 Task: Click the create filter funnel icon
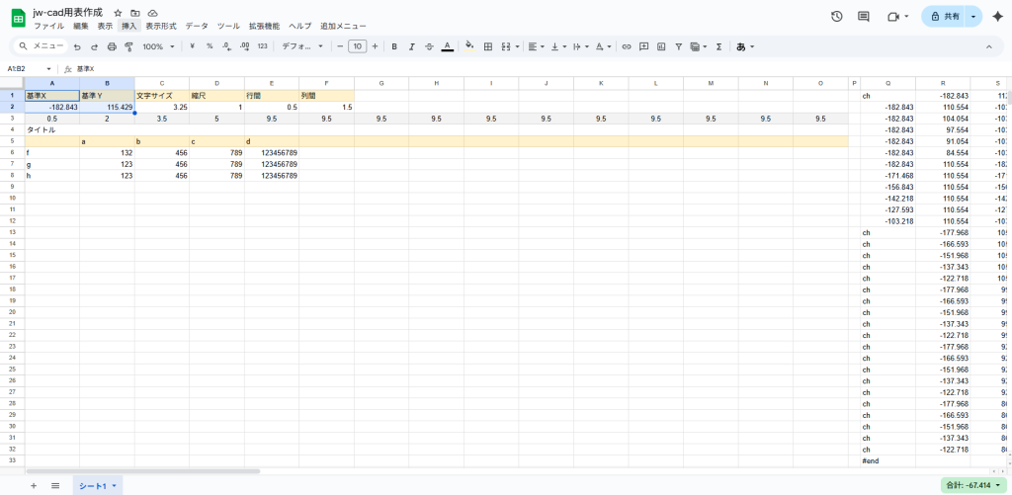678,46
